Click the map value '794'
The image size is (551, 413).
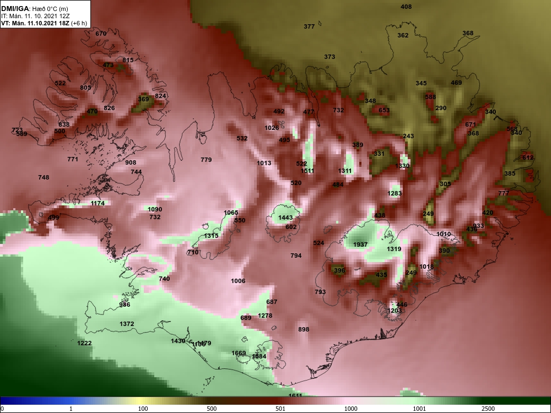click(296, 256)
